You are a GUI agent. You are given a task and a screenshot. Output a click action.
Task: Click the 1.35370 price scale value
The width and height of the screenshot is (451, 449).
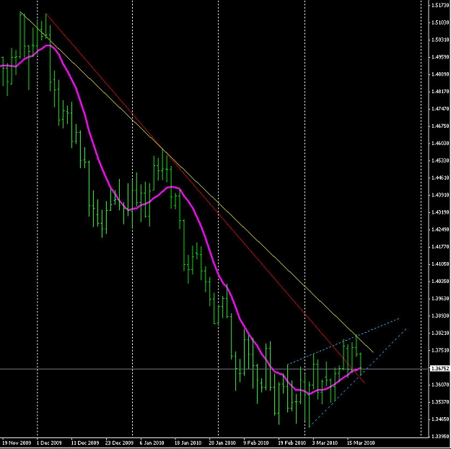pyautogui.click(x=440, y=402)
